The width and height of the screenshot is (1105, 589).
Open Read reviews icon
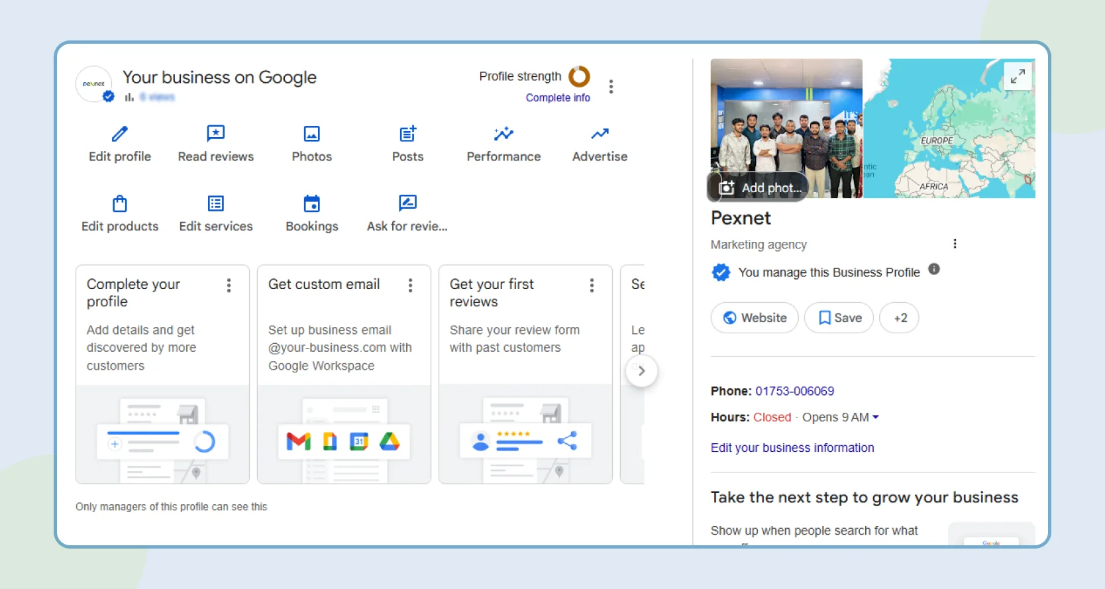[216, 134]
